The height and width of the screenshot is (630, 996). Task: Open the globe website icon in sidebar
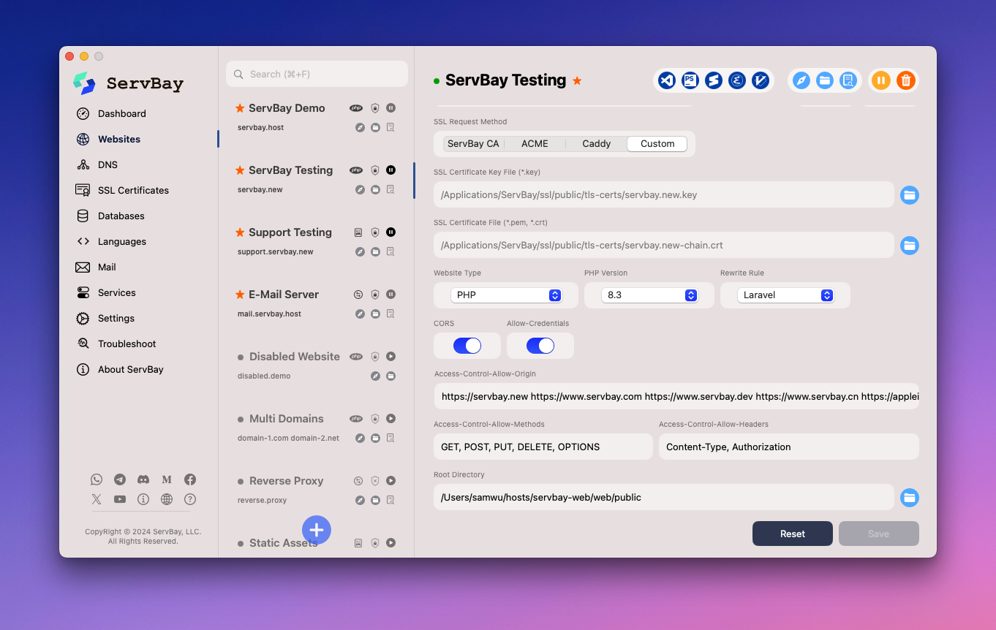167,499
